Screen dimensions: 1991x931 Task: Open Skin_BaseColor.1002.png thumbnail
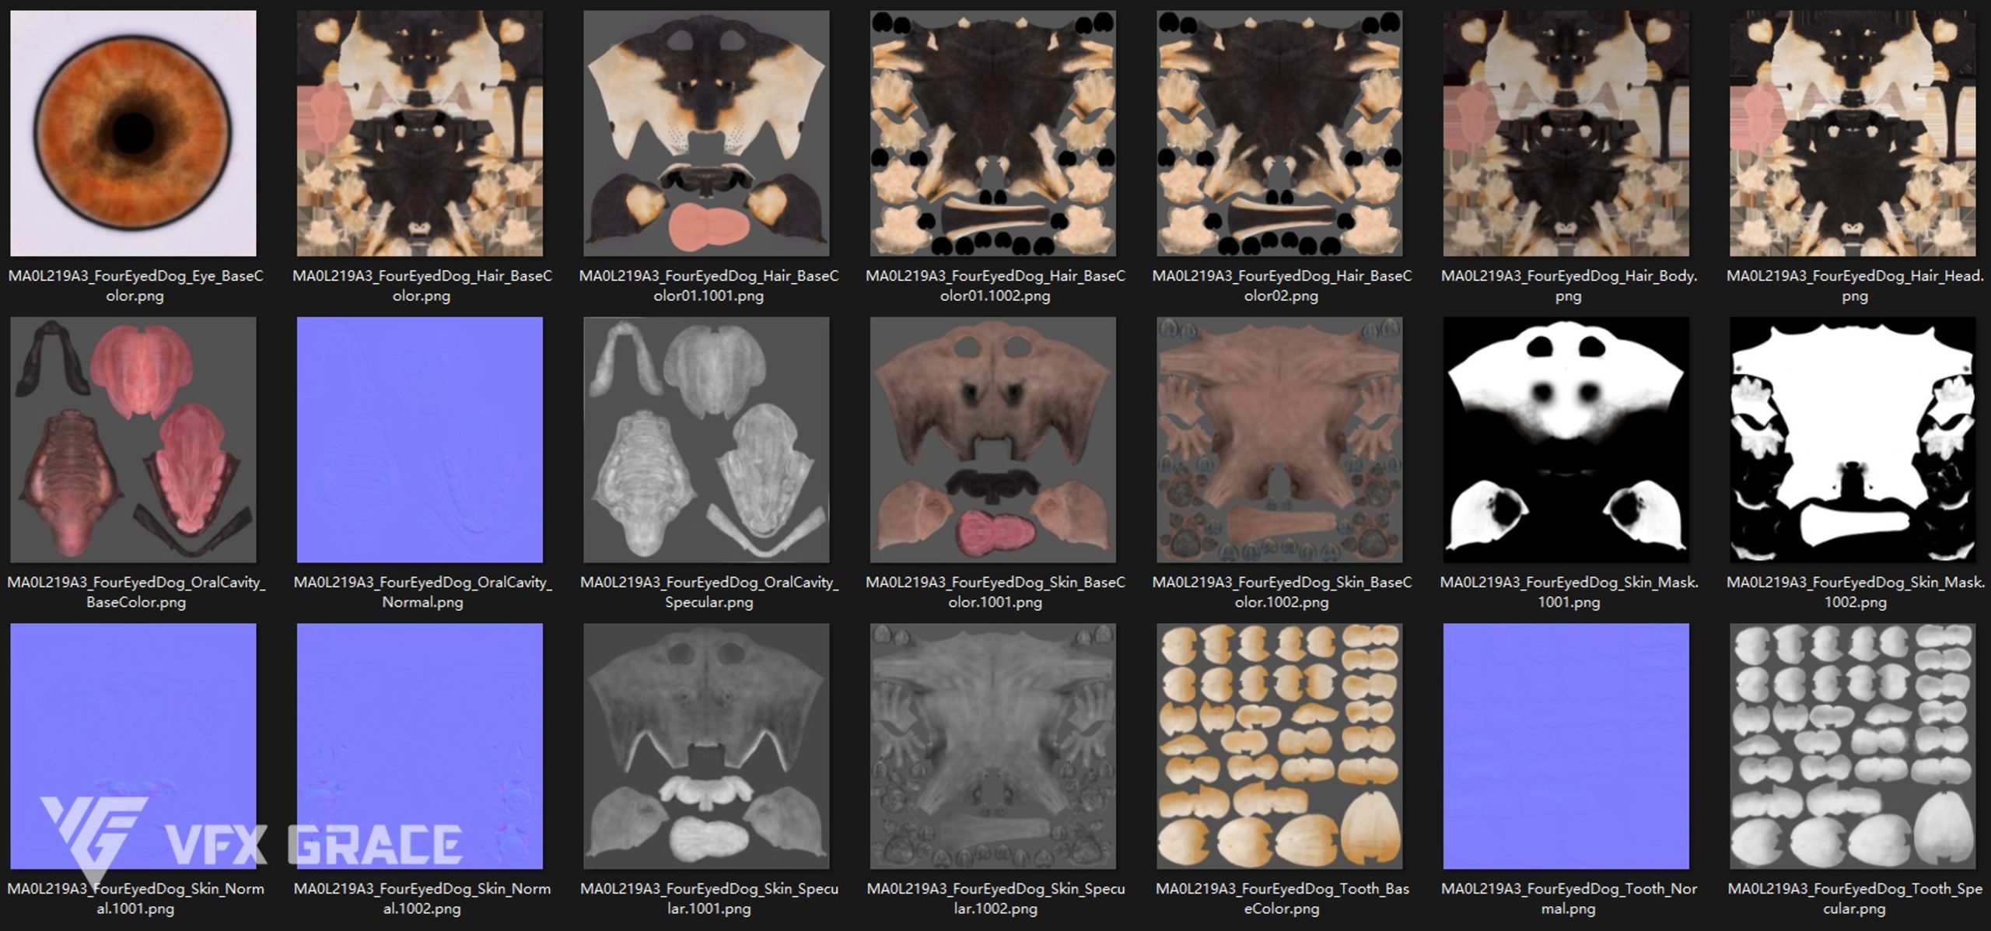pos(1279,439)
